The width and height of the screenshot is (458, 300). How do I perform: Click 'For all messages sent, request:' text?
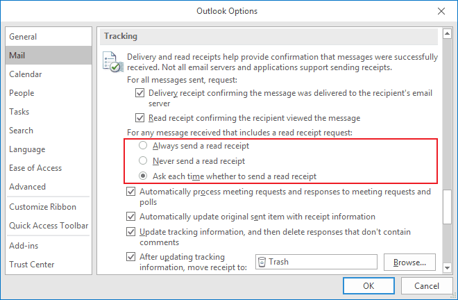pyautogui.click(x=182, y=80)
